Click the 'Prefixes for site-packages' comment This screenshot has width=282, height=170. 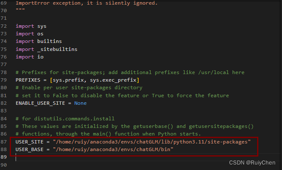(130, 72)
